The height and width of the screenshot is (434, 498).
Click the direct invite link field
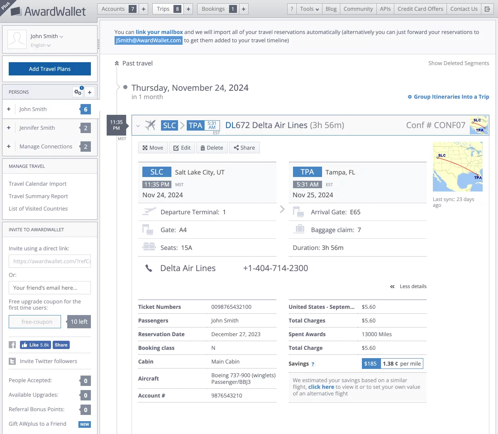pos(50,261)
